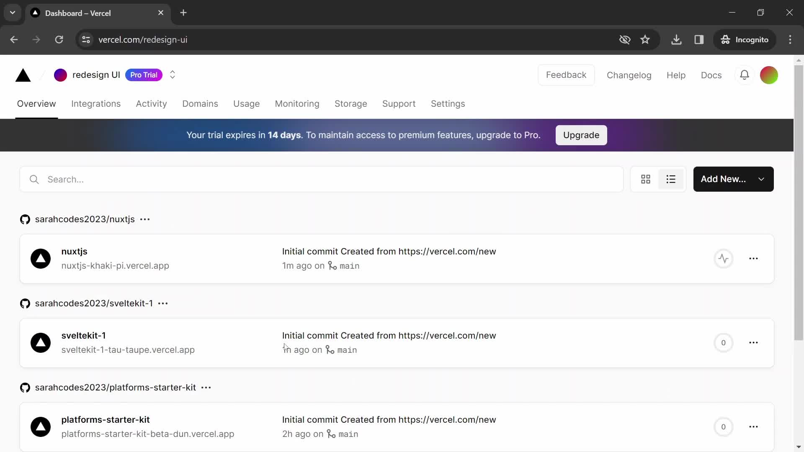This screenshot has height=452, width=804.
Task: Switch to the Activity tab
Action: [x=151, y=104]
